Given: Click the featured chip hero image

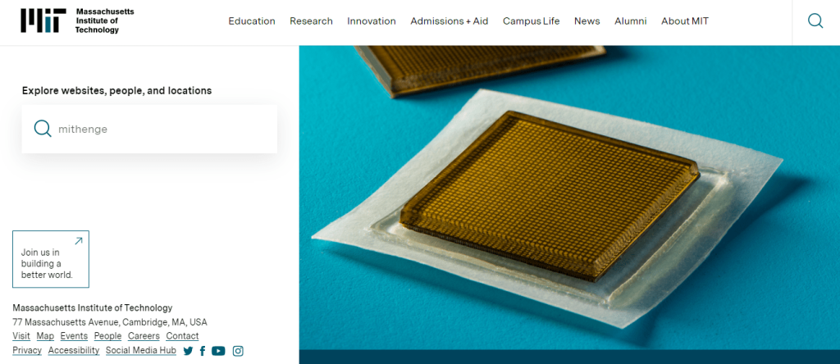Looking at the screenshot, I should tap(569, 198).
